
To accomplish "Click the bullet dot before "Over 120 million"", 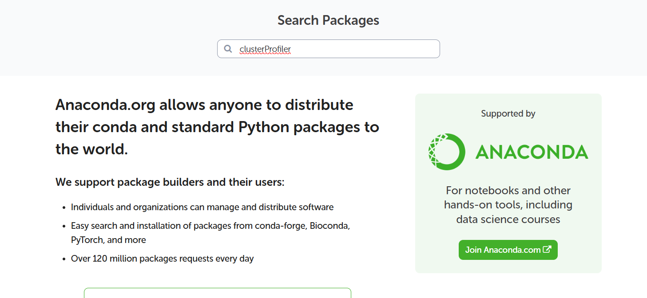I will tap(64, 259).
